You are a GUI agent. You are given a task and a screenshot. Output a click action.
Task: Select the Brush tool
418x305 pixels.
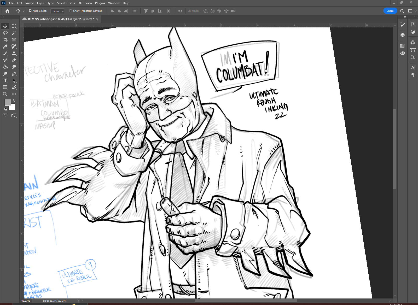[5, 53]
